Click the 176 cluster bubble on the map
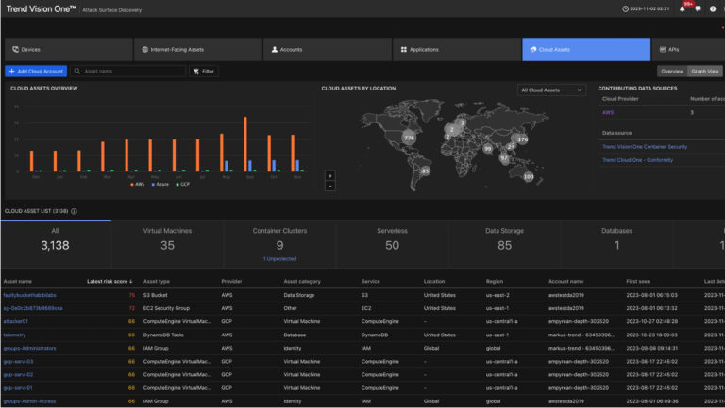The width and height of the screenshot is (725, 408). [x=522, y=139]
